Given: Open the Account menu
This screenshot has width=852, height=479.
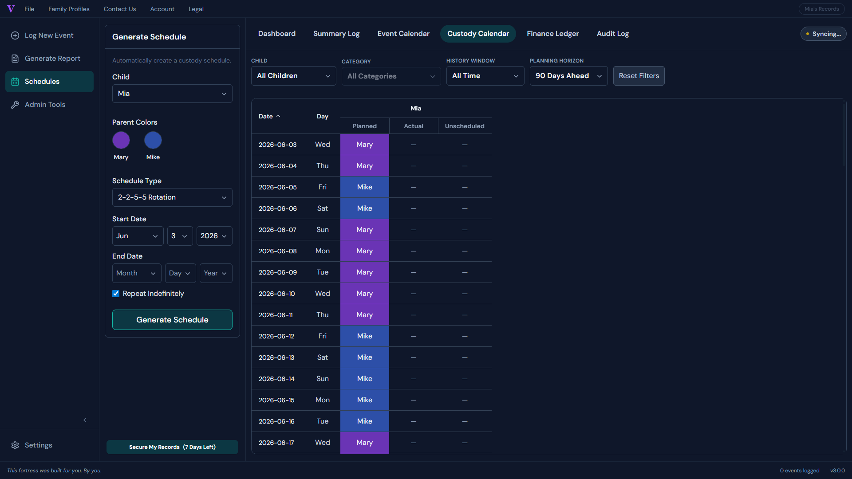Looking at the screenshot, I should point(162,9).
